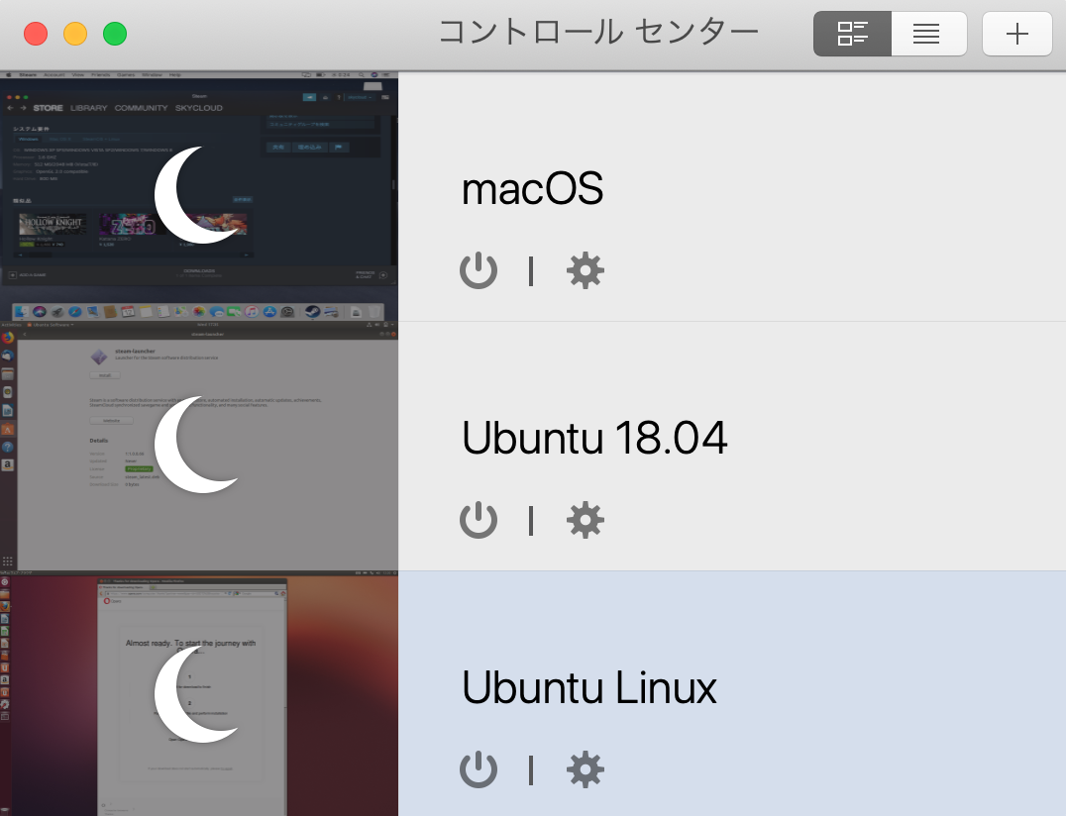
Task: Switch to expanded thumbnail view
Action: [853, 34]
